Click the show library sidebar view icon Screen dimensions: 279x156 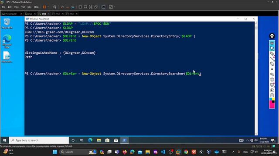(80, 7)
